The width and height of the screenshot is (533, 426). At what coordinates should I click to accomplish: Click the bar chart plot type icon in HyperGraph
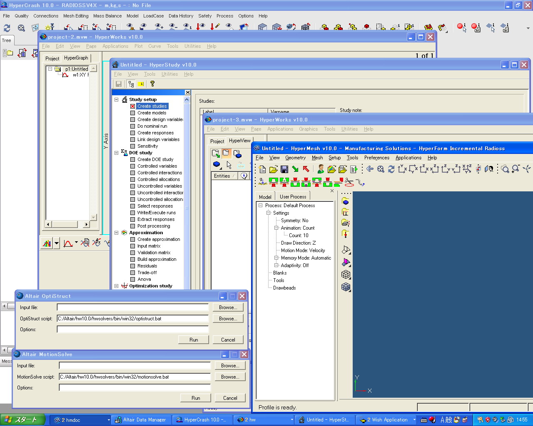pyautogui.click(x=47, y=243)
